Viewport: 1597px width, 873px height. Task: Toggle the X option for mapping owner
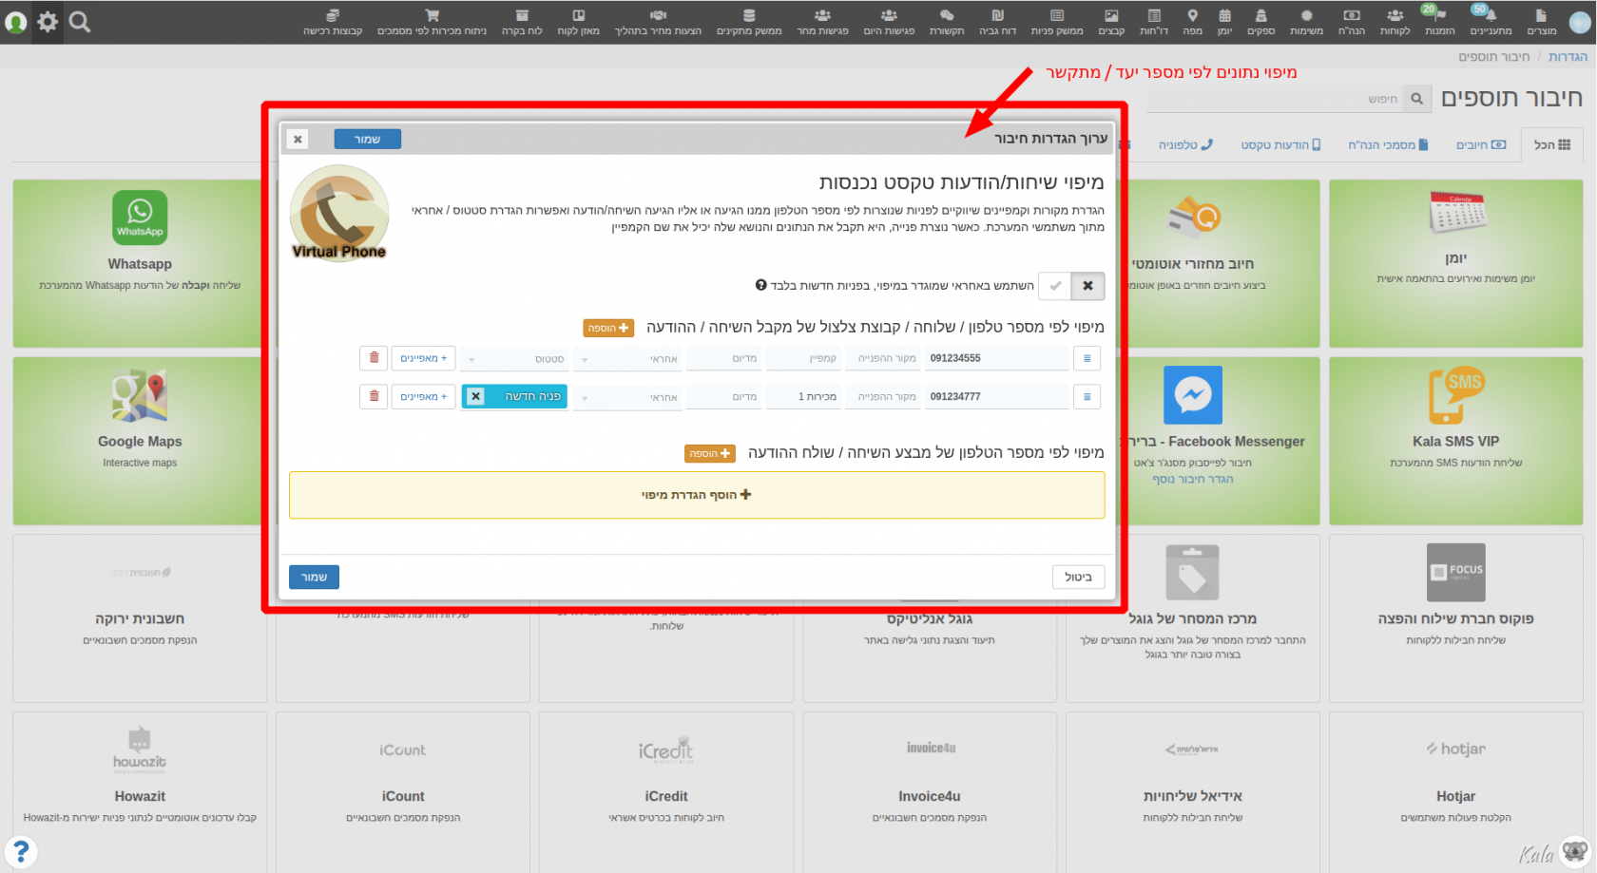tap(1087, 285)
